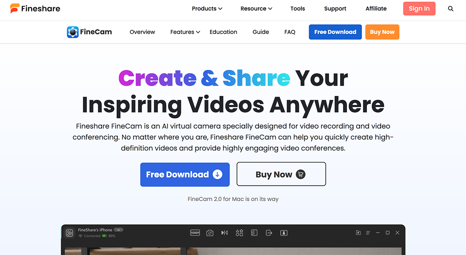Viewport: 466px width, 255px height.
Task: Click the shopping cart icon in Buy Now
Action: pyautogui.click(x=301, y=174)
